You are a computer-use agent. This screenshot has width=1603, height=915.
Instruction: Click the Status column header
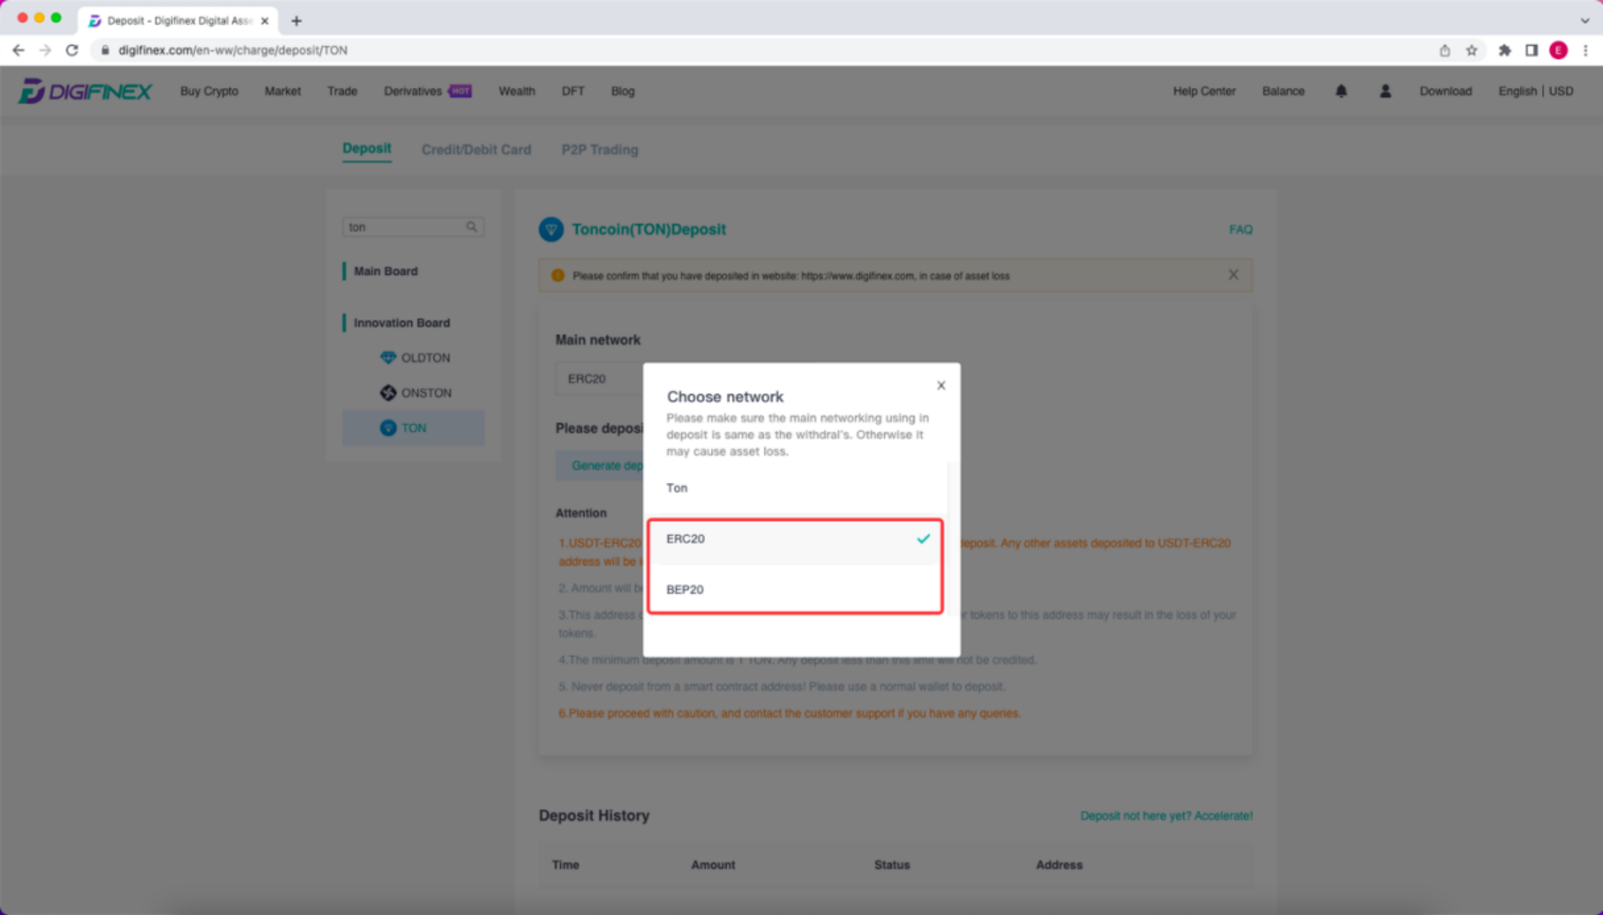pyautogui.click(x=891, y=865)
